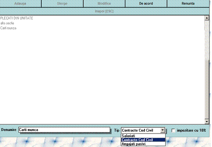Select Contracte Cod Civil in the dropdown list
This screenshot has height=147, width=212.
tap(137, 140)
